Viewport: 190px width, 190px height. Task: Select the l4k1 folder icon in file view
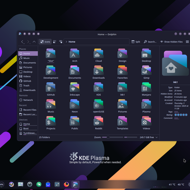click(123, 87)
